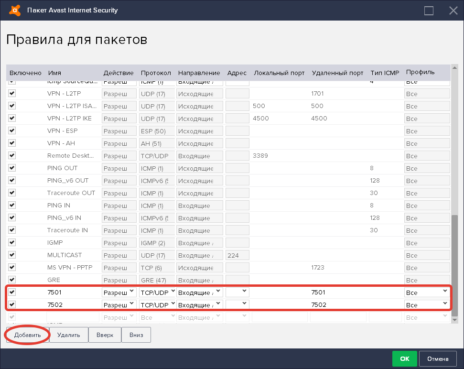The height and width of the screenshot is (369, 464).
Task: Click the GRE (47) protocol cell
Action: pos(157,280)
